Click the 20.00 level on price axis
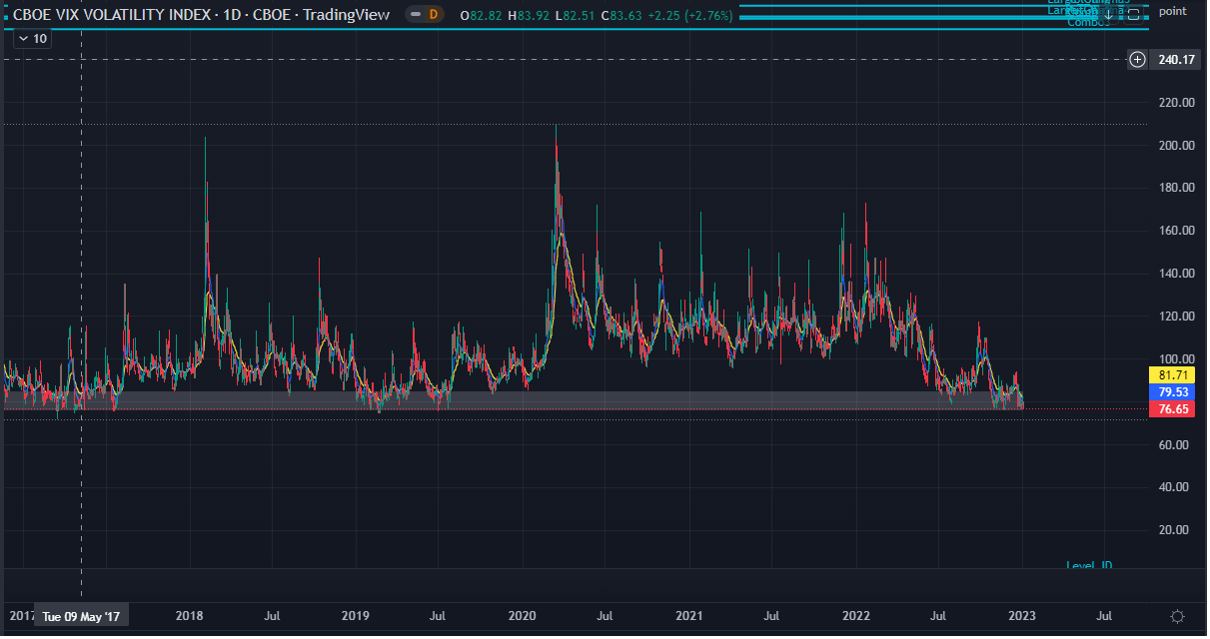 coord(1176,530)
